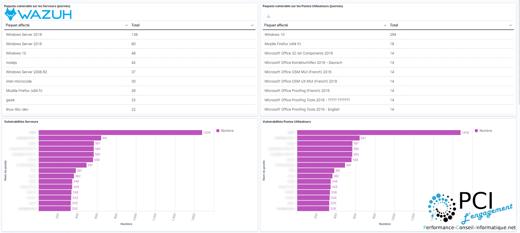Click the 381 bar in Vulnérabilités Postes Utilisateurs chart
520x233 pixels.
[316, 171]
